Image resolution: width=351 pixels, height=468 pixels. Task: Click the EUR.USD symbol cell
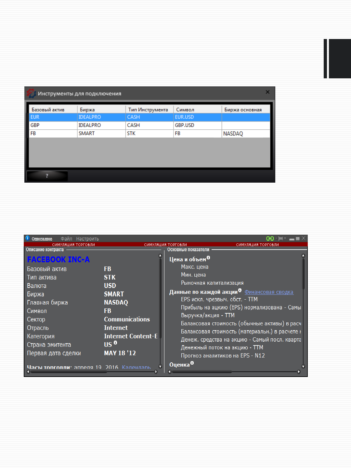[x=198, y=117]
